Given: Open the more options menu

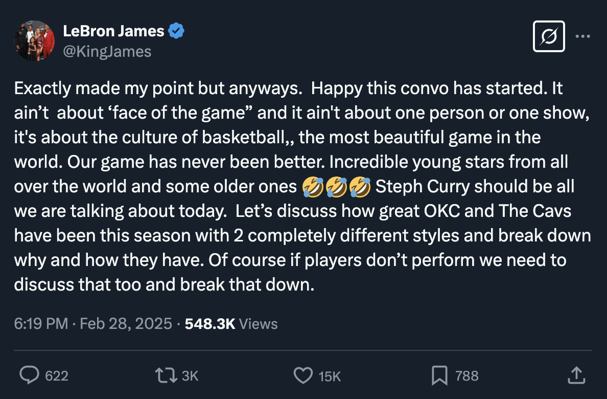Looking at the screenshot, I should (582, 35).
